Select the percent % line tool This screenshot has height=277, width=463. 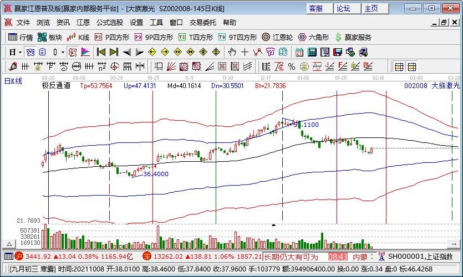292,66
